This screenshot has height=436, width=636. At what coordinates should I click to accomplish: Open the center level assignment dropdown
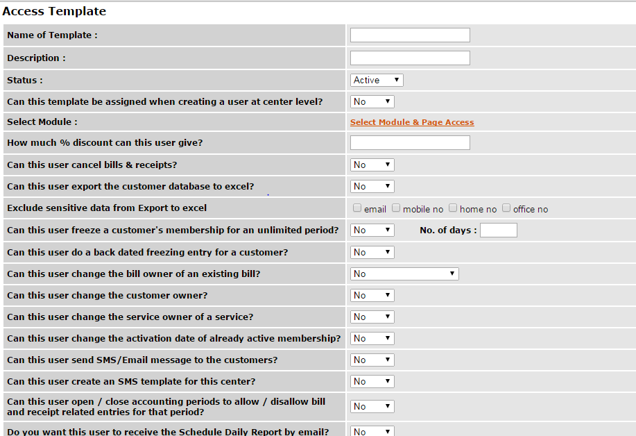(x=372, y=101)
